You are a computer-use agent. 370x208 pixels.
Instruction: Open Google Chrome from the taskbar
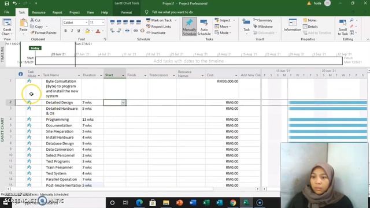click(233, 203)
